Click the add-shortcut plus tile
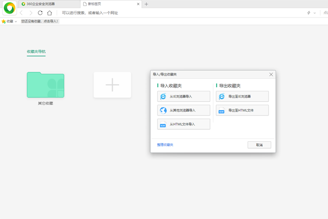Viewport: 328px width, 219px height. [112, 85]
